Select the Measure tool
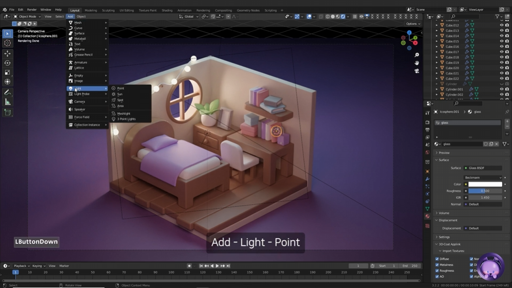The height and width of the screenshot is (288, 512). (7, 102)
